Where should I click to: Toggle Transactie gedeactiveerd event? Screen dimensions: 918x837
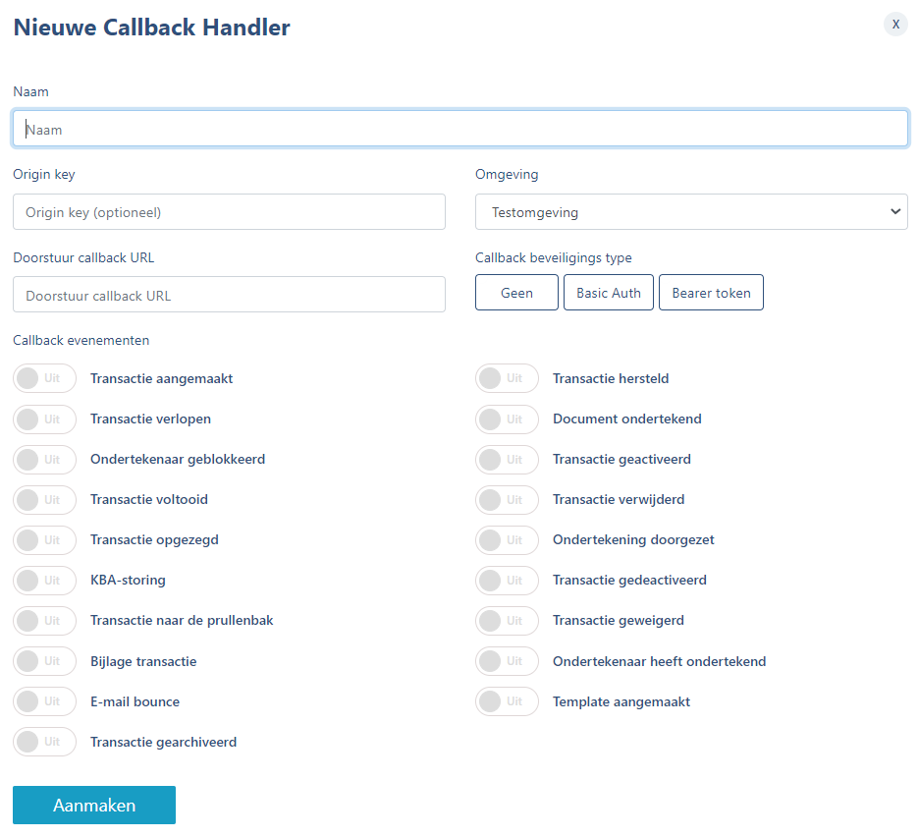point(507,581)
